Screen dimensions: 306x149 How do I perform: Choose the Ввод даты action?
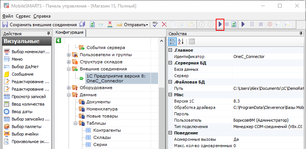pos(22,112)
